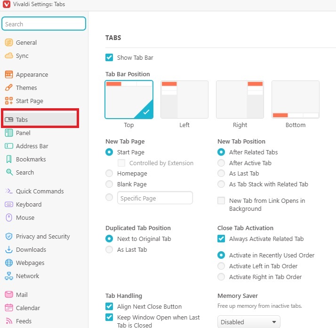Select the Appearance icon in sidebar
336x328 pixels.
pos(9,74)
